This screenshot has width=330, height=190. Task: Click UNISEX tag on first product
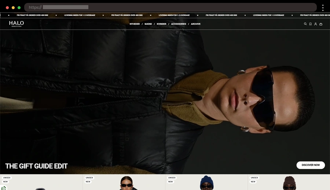pos(7,178)
